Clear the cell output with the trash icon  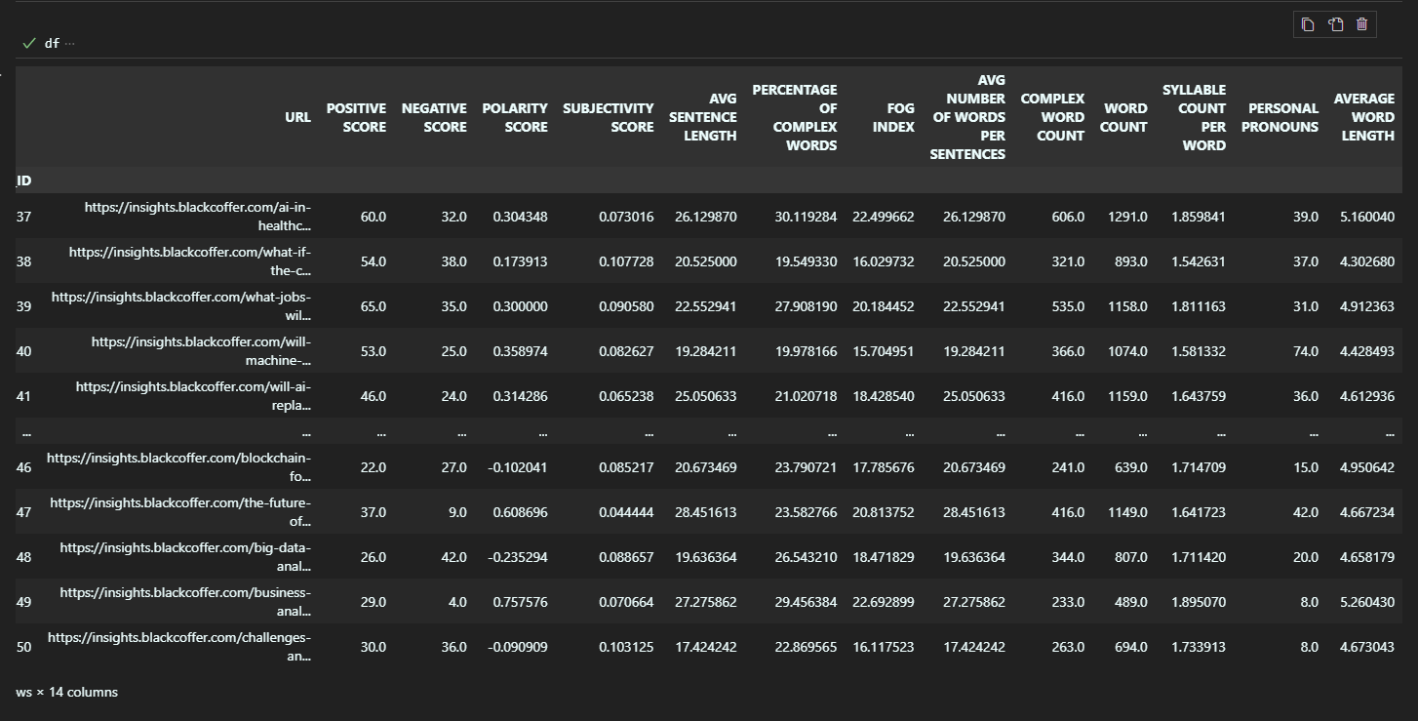[1362, 24]
